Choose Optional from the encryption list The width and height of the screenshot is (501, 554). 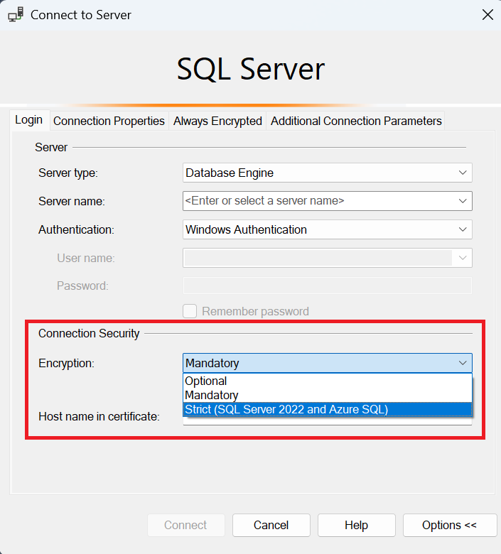point(206,381)
